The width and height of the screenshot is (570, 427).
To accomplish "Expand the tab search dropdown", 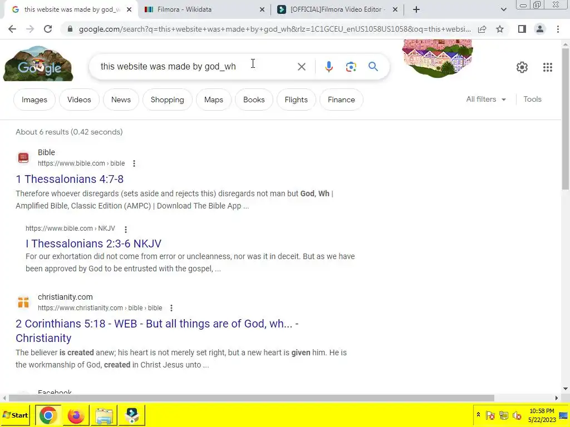I will tap(503, 9).
